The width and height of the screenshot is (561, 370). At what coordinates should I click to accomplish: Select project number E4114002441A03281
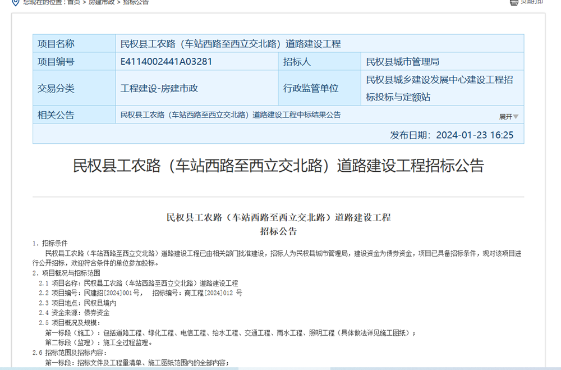coord(167,62)
